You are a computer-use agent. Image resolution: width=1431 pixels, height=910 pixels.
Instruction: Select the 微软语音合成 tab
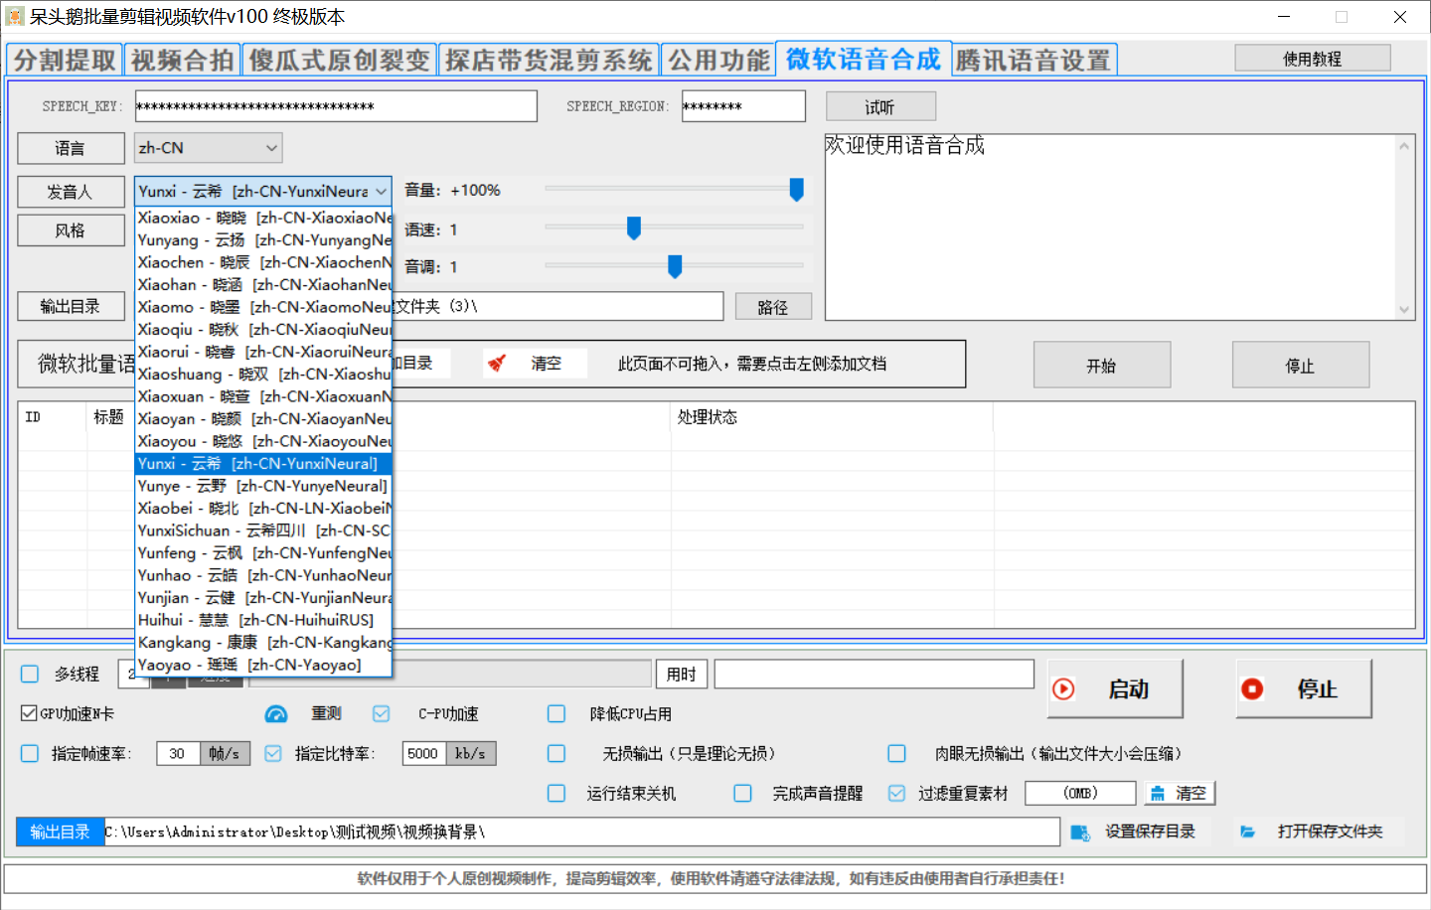(863, 59)
